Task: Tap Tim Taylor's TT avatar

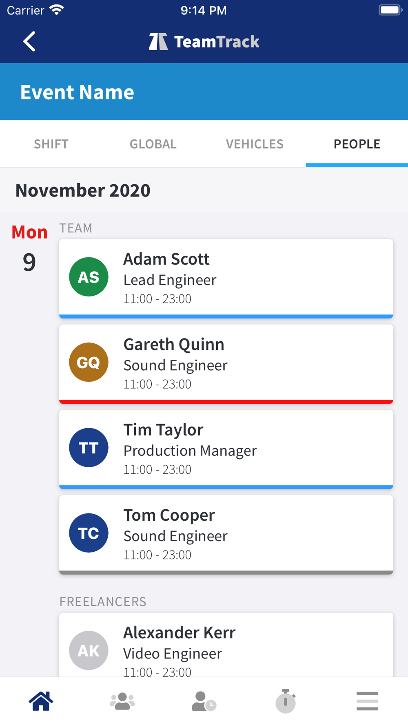Action: 89,447
